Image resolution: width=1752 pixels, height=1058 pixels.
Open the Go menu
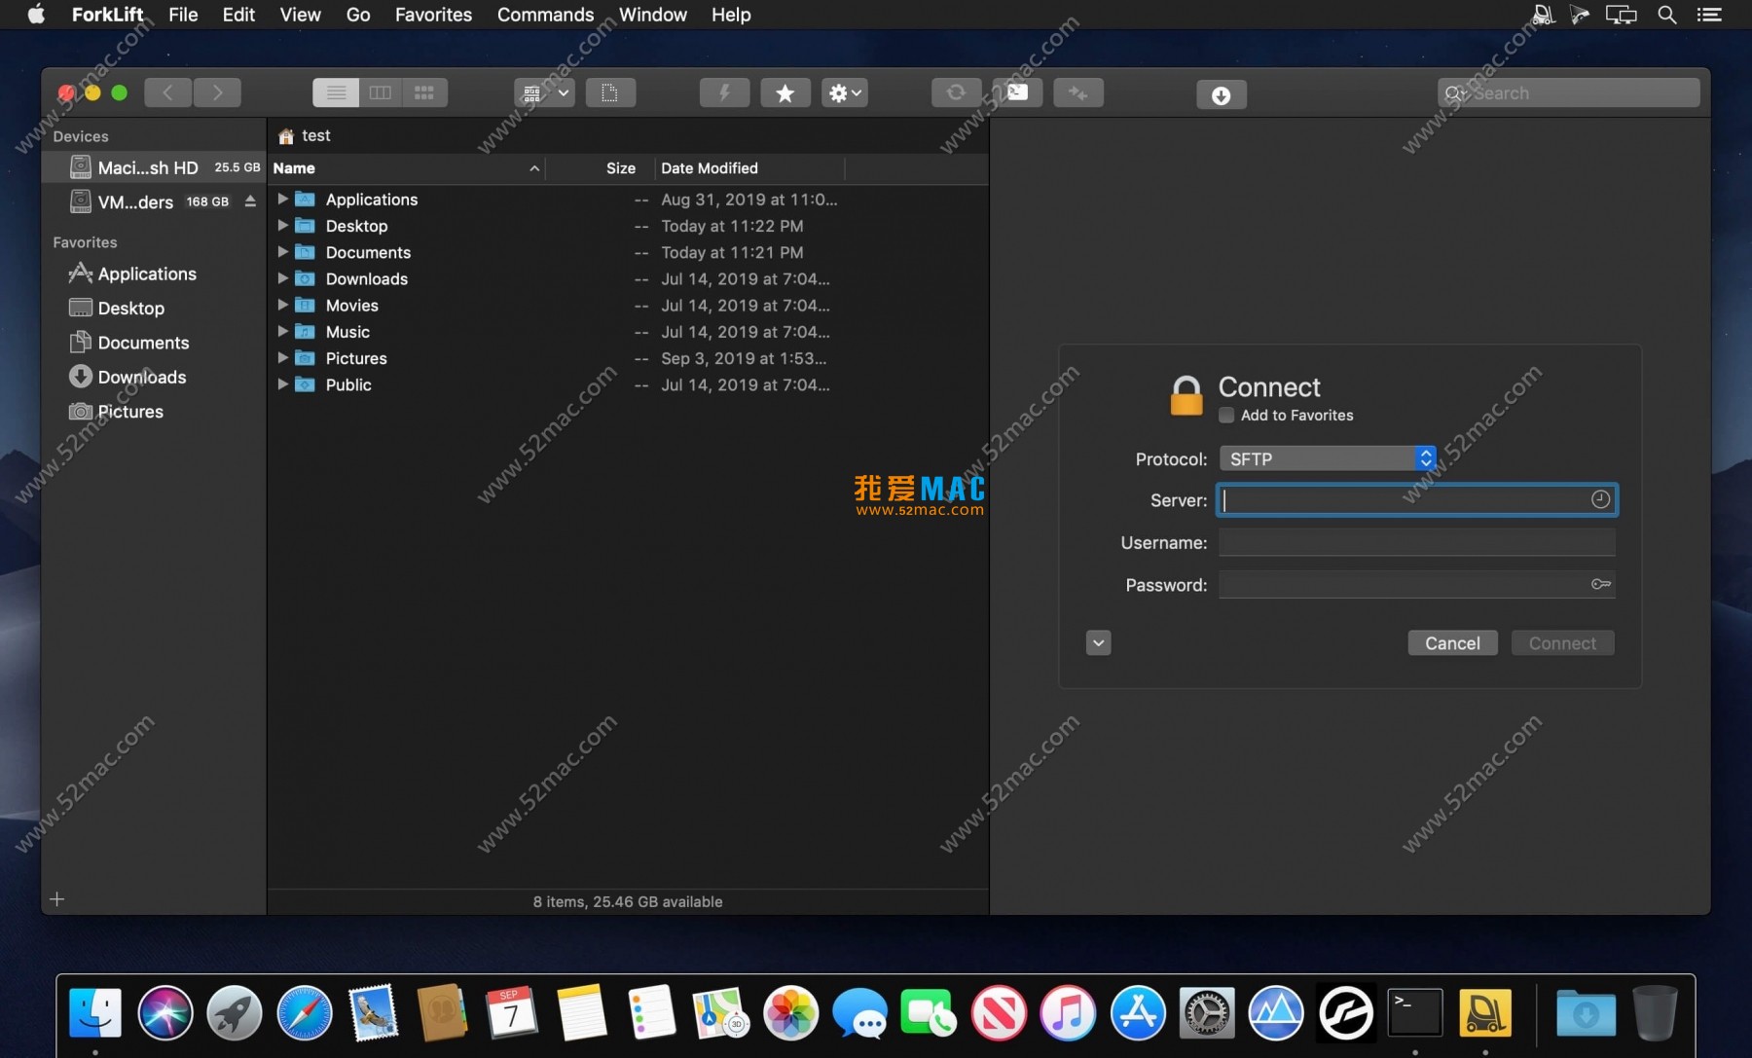point(358,15)
